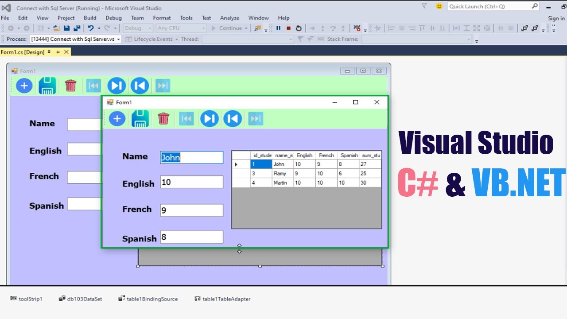Select the move-next button in the designer Form1

[x=117, y=86]
